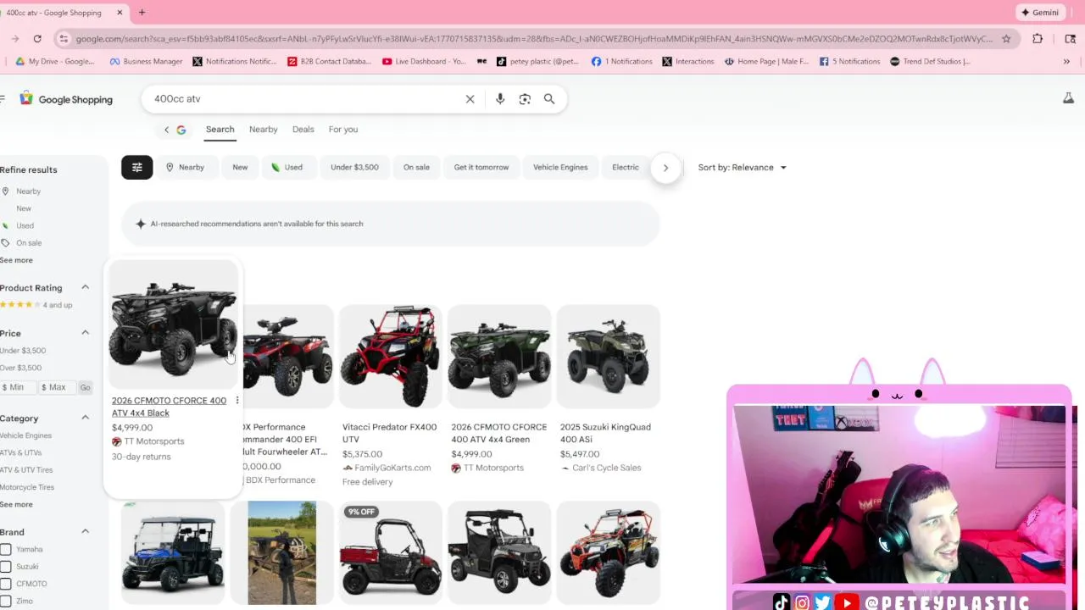Screen dimensions: 1085x610
Task: Open the Business Manager bookmark
Action: [146, 61]
